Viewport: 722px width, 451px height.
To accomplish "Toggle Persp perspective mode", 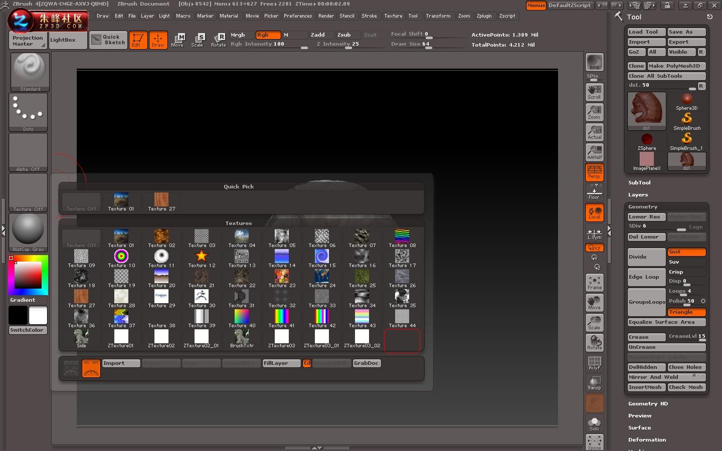I will 594,172.
